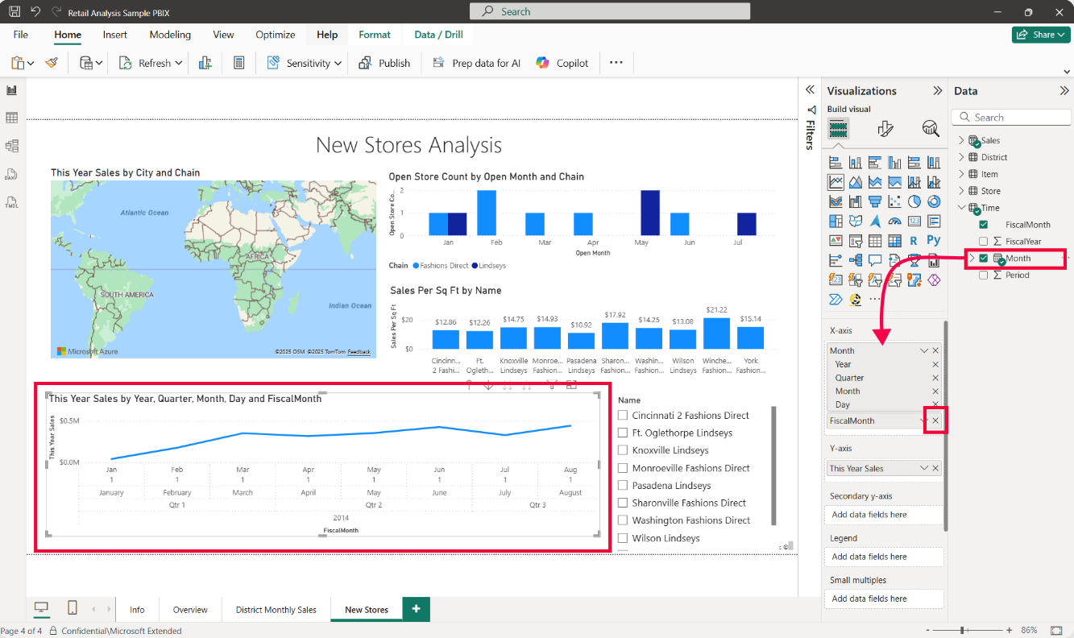Viewport: 1074px width, 638px height.
Task: Select the pie chart visualization icon
Action: [x=914, y=201]
